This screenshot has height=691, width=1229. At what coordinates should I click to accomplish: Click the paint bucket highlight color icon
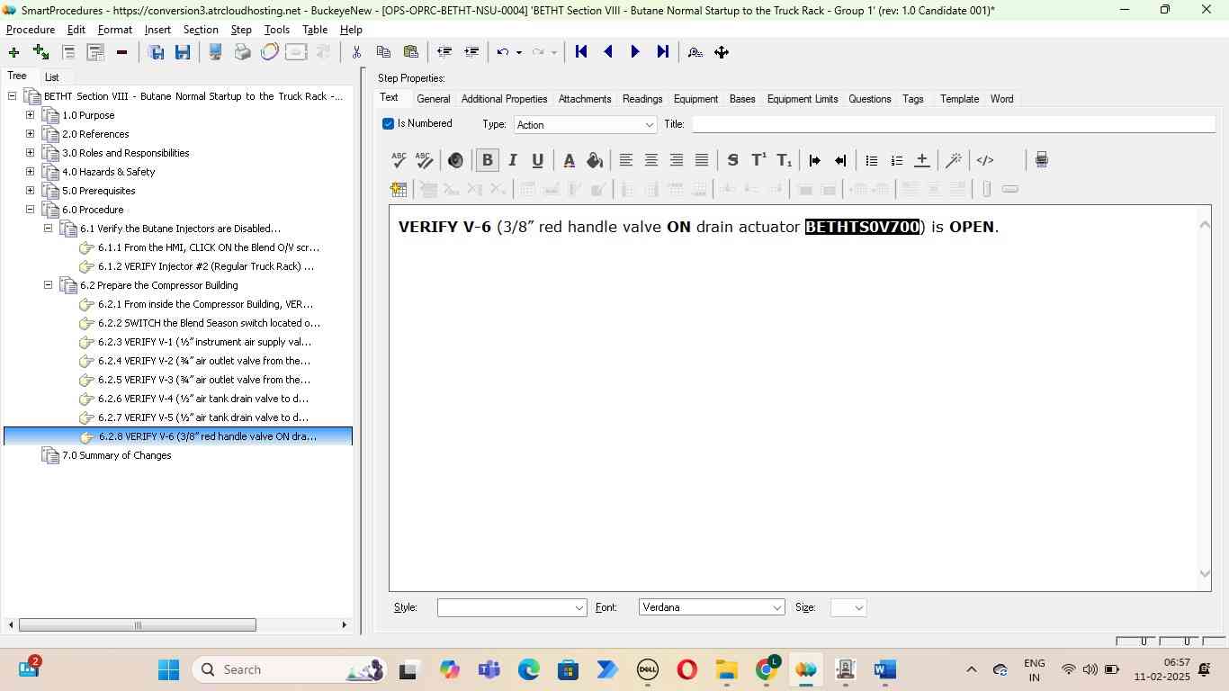(x=595, y=160)
